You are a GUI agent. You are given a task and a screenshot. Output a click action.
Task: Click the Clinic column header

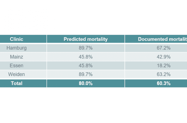click(17, 39)
